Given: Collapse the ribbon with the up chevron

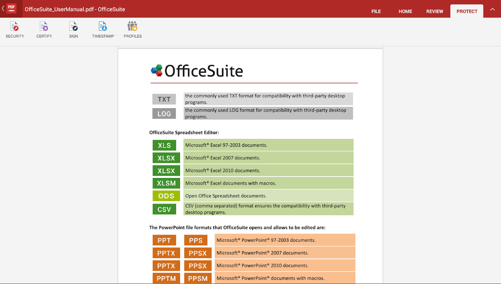Looking at the screenshot, I should tap(492, 9).
